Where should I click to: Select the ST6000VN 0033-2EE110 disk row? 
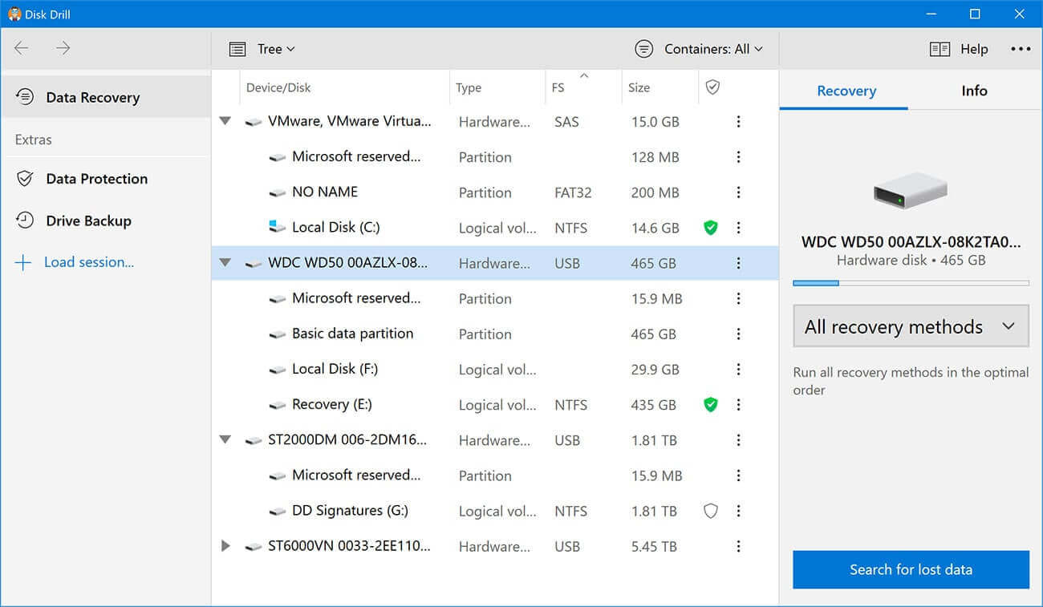click(495, 546)
